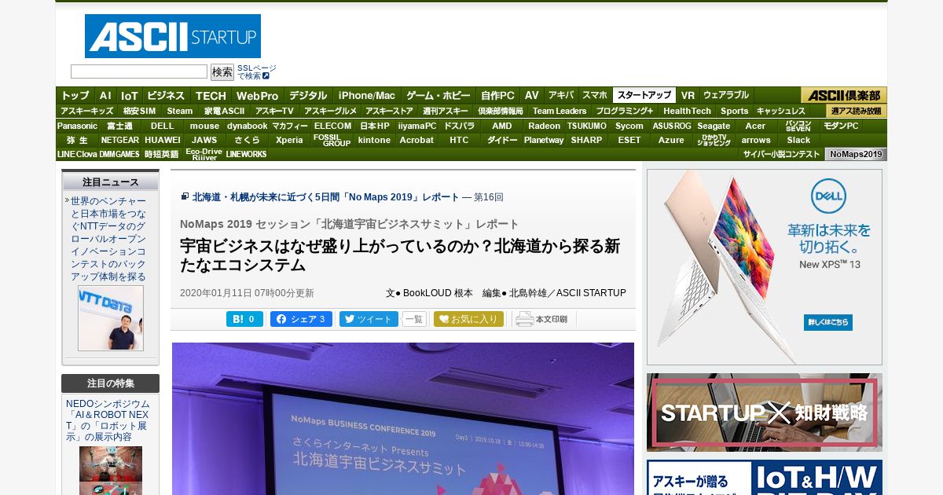The height and width of the screenshot is (495, 943).
Task: Select the IoT navigation tab
Action: point(130,95)
